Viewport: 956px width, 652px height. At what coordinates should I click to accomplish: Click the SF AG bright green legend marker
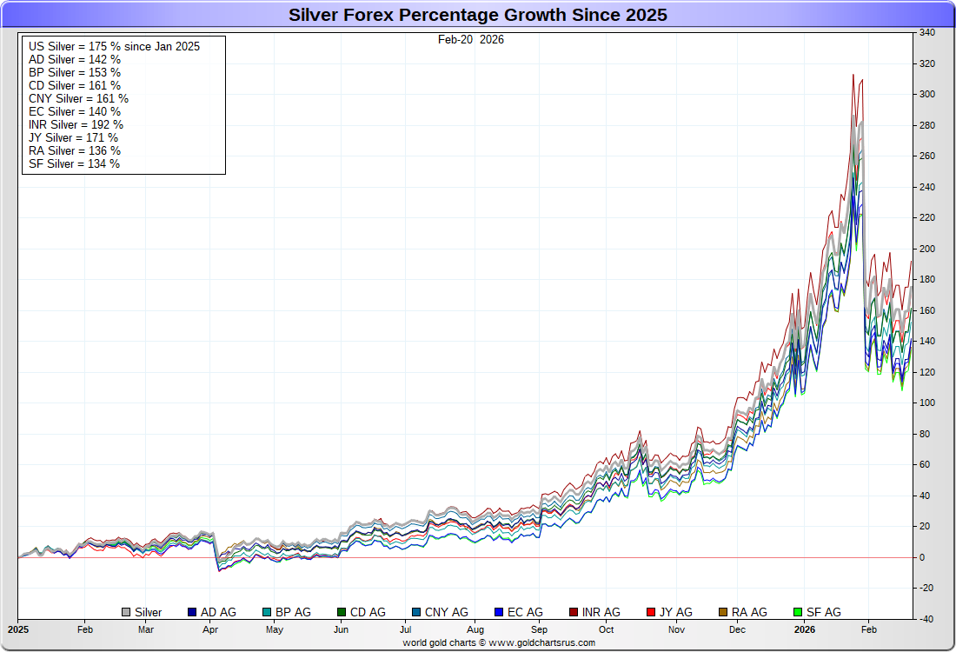pos(798,613)
